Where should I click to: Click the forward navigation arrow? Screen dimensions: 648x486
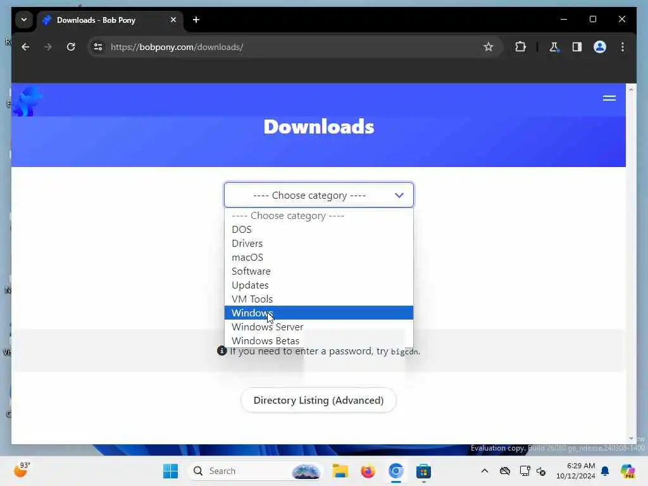[48, 47]
